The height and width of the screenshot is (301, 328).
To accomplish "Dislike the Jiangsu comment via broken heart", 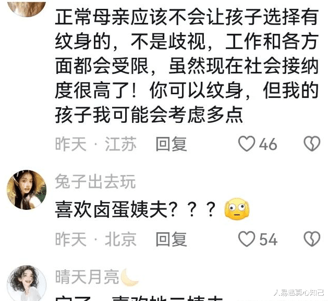I will [x=312, y=144].
